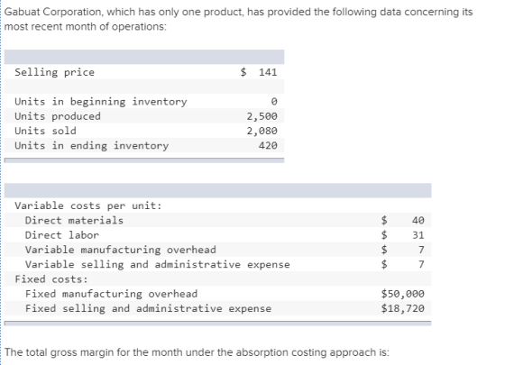This screenshot has height=365, width=505.
Task: Click the units produced value 2,500
Action: 262,116
